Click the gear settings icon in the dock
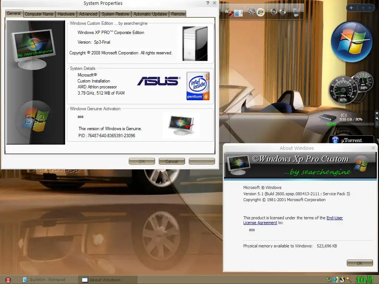The height and width of the screenshot is (284, 379). 252,12
